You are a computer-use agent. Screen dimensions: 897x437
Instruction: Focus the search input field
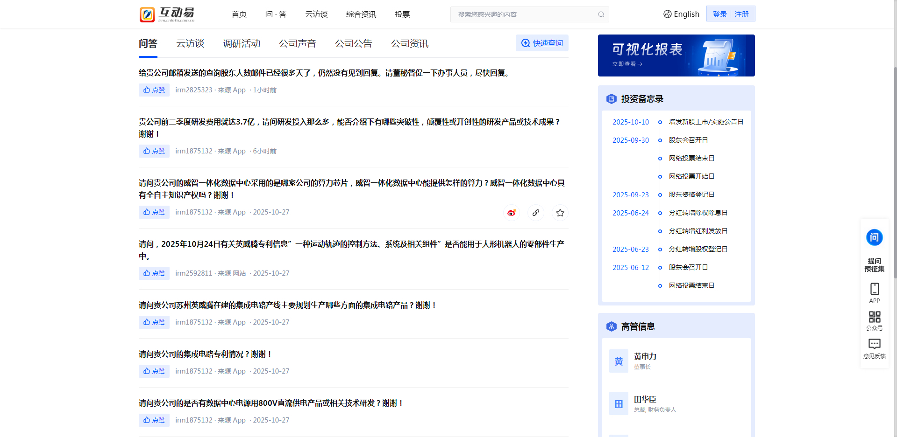coord(523,14)
